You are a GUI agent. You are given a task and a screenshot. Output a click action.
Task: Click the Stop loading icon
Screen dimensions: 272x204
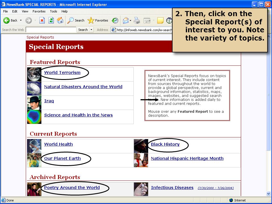(42, 20)
